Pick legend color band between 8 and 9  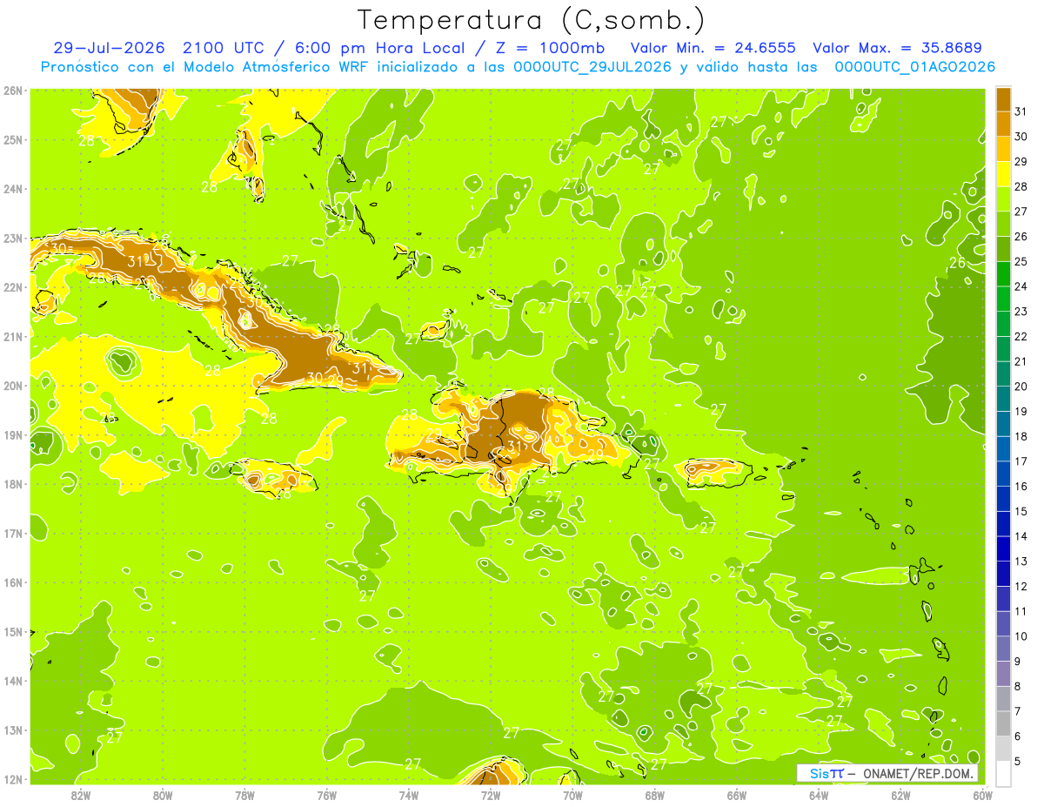[x=1003, y=673]
